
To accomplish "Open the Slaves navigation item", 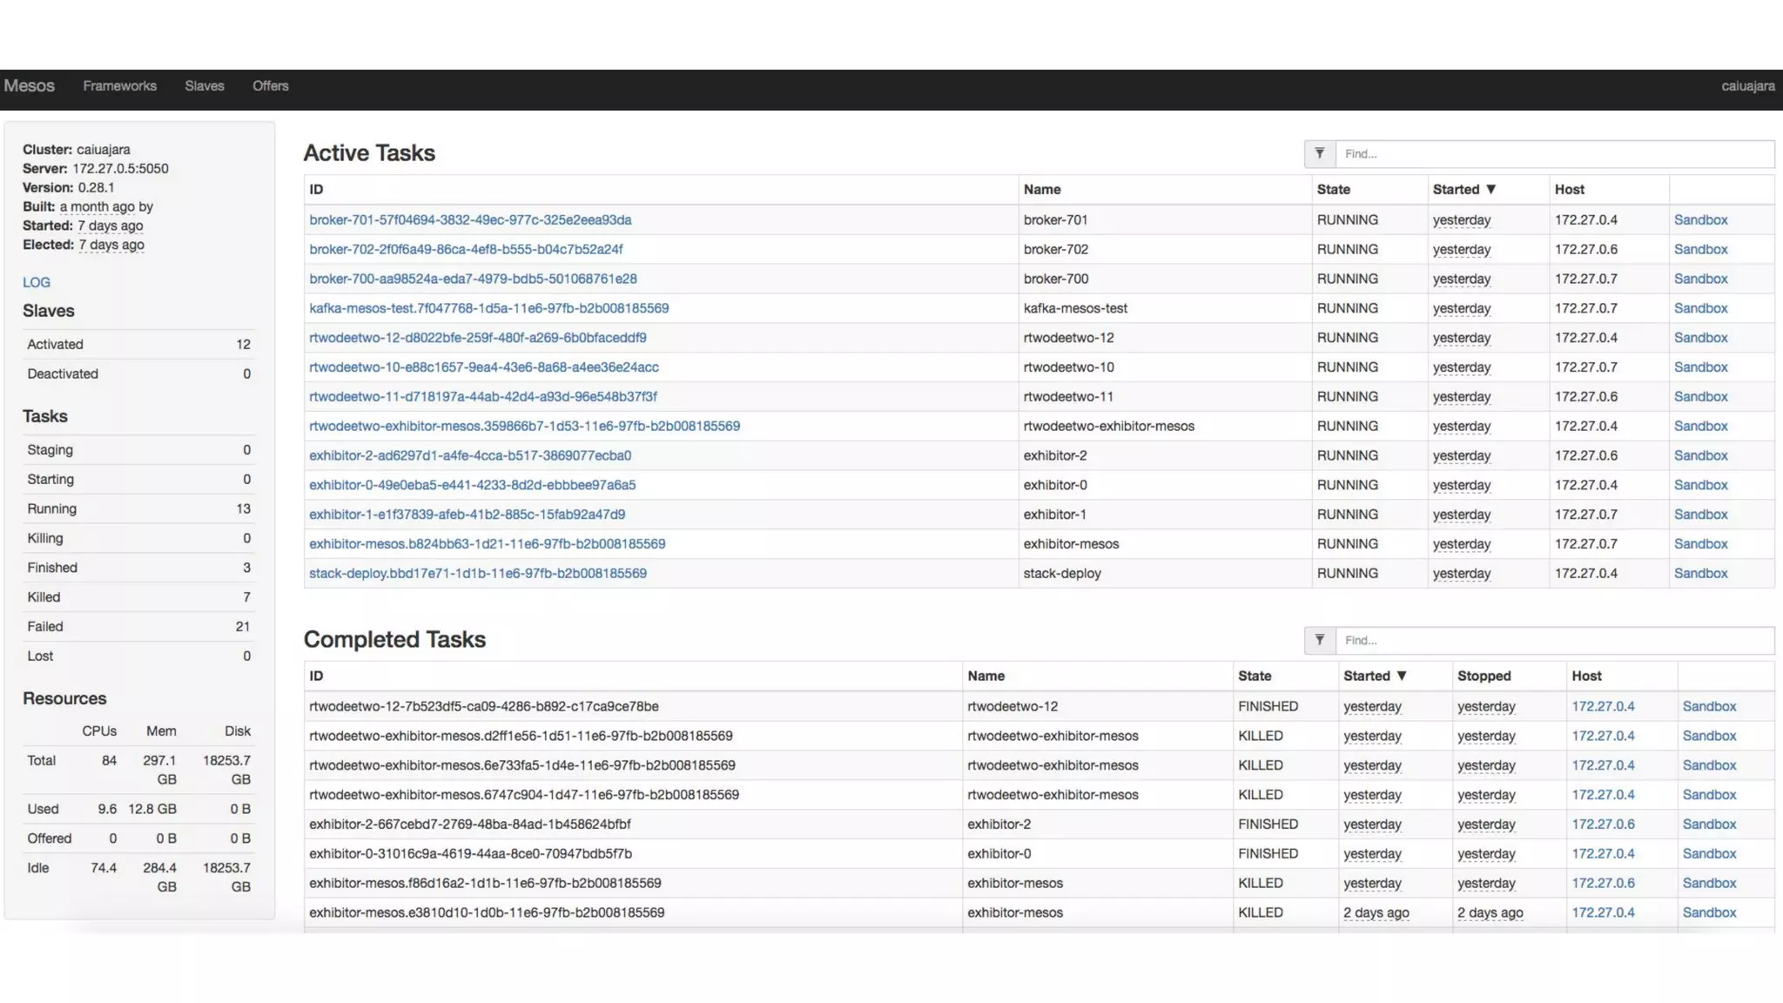I will click(204, 85).
